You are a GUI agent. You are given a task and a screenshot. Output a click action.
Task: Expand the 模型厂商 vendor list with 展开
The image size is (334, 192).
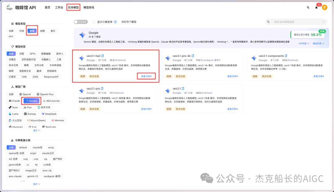coord(36,130)
